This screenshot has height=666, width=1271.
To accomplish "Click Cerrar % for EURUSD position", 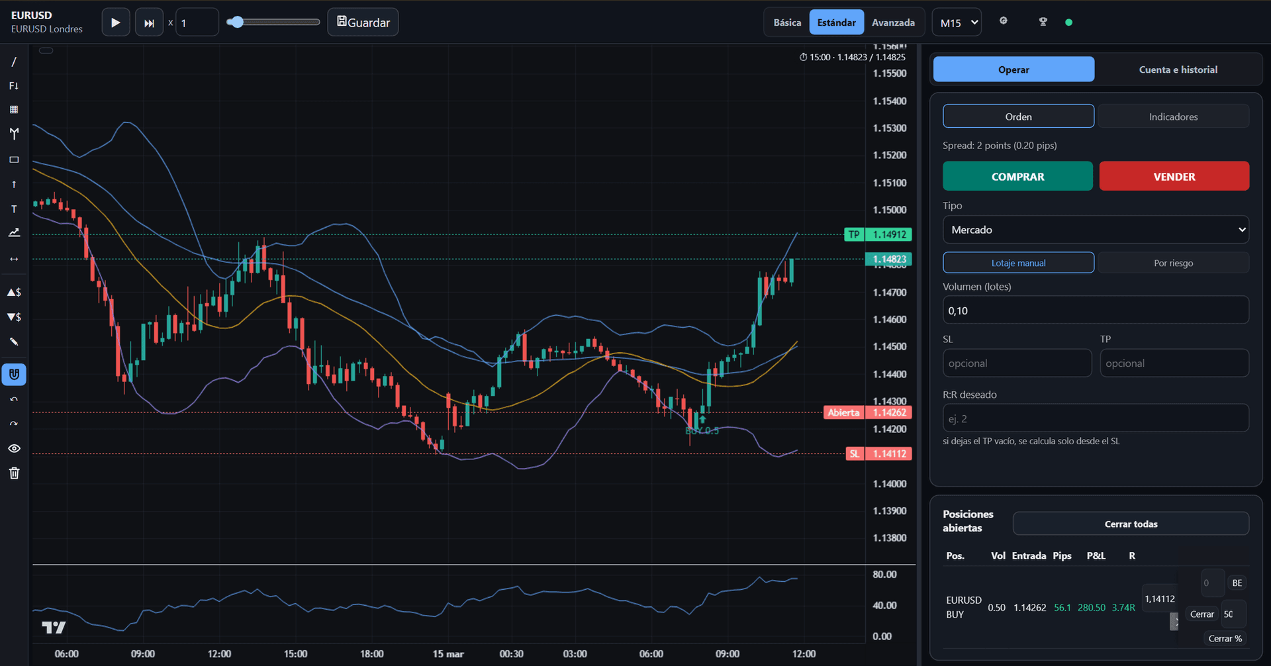I will pyautogui.click(x=1225, y=639).
